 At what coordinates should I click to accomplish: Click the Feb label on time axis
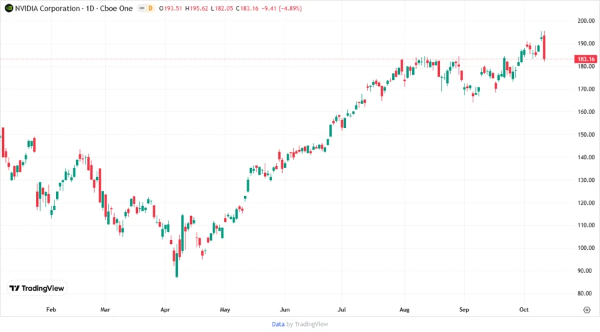point(51,309)
